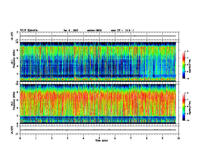Click the ch.1 voltage waveform trace
This screenshot has width=201, height=155.
click(98, 36)
